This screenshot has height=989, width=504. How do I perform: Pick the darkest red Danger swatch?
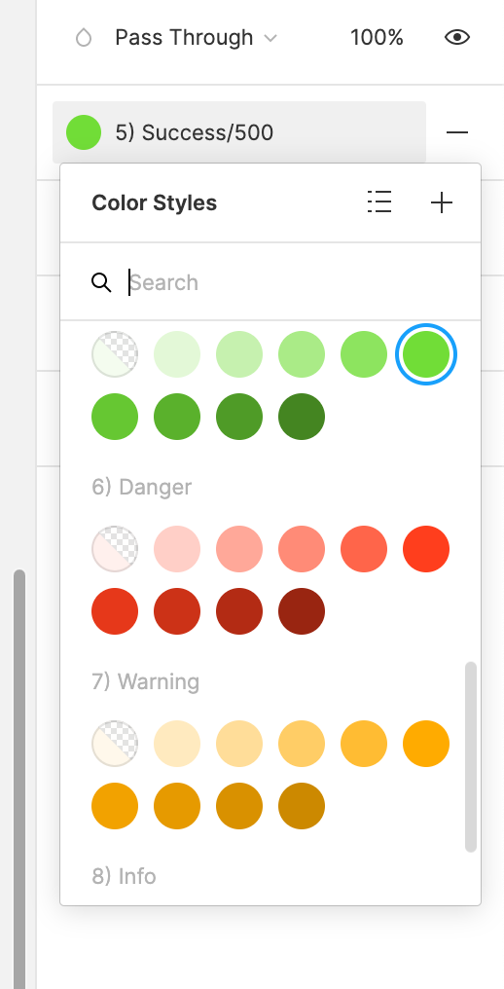pos(302,611)
